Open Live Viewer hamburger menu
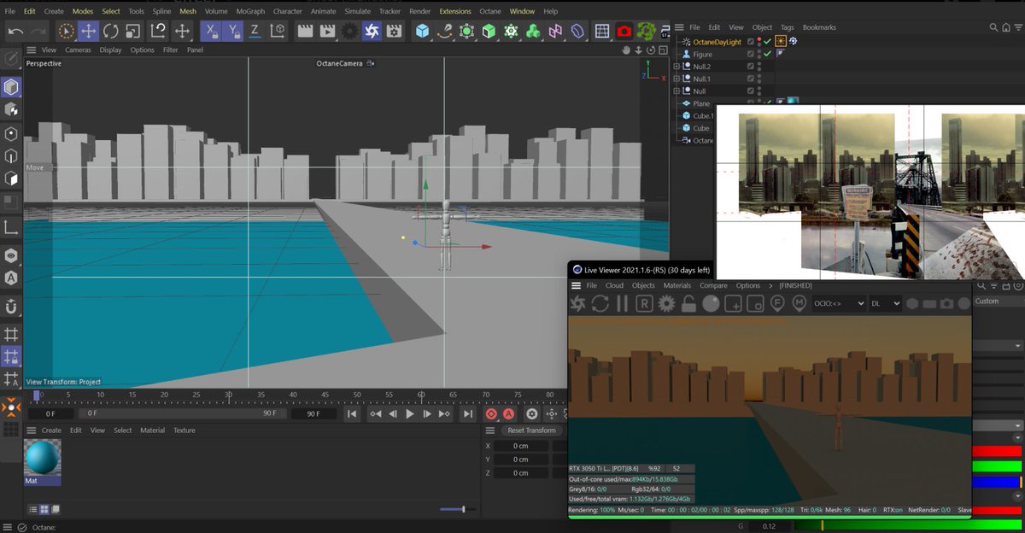 point(576,285)
